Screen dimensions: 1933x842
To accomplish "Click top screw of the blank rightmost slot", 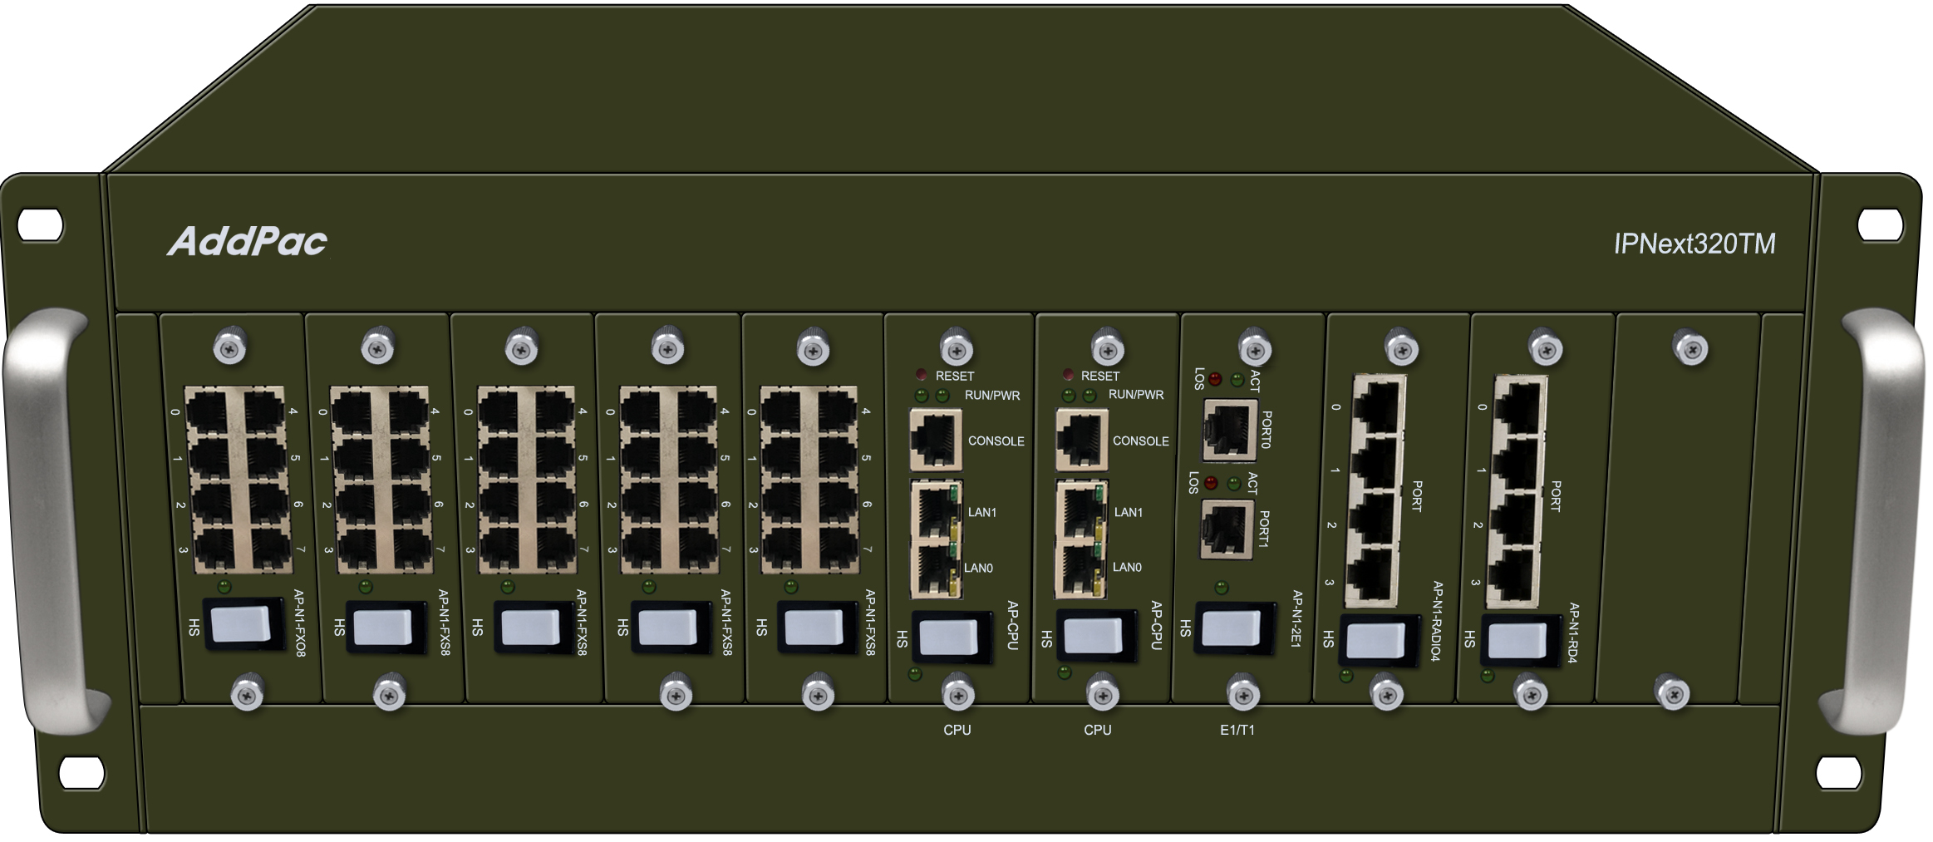I will [x=1690, y=348].
